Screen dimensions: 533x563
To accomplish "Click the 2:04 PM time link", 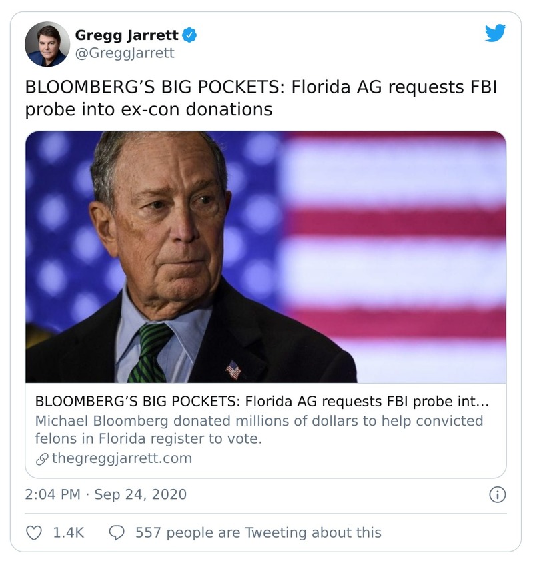I will click(52, 495).
